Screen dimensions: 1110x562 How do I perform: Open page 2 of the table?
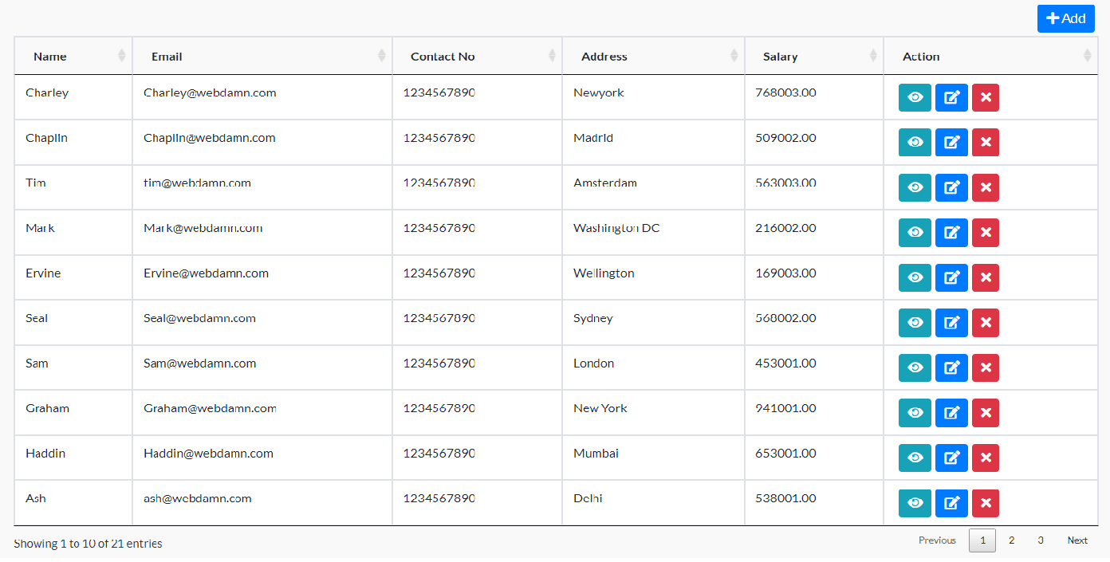(1011, 540)
